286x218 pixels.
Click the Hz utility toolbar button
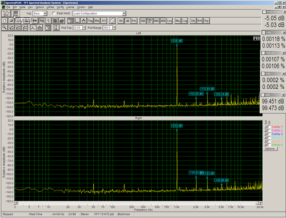121,21
